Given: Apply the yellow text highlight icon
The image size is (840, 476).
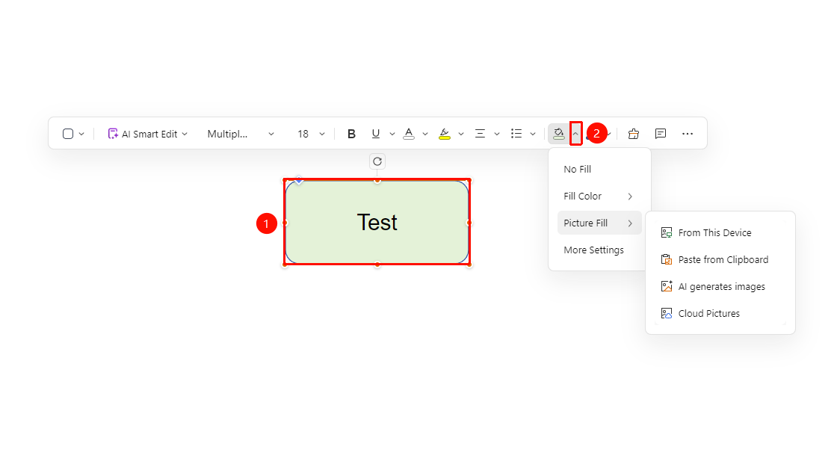Looking at the screenshot, I should [444, 134].
